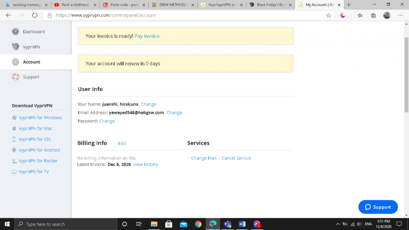Click the favorites star icon in address bar
The height and width of the screenshot is (230, 409).
[328, 16]
